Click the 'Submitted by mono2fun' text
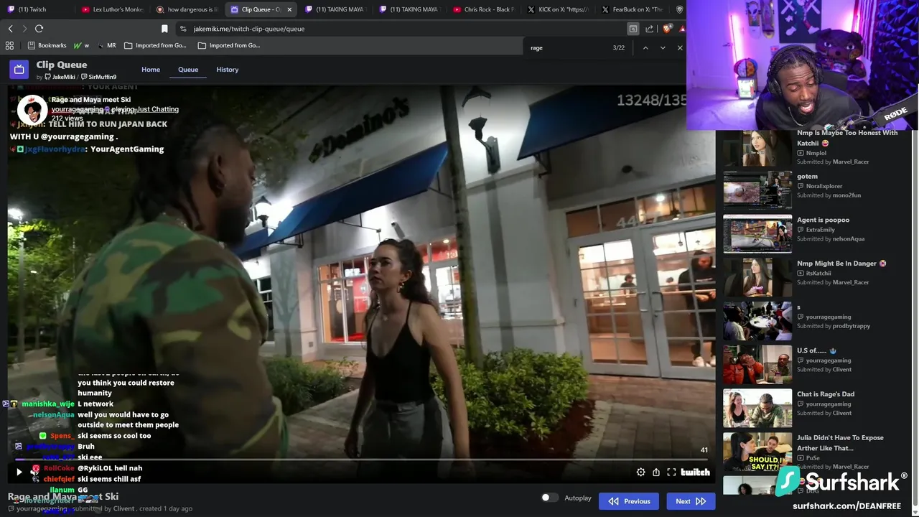Screen dimensions: 919x517 pos(829,195)
